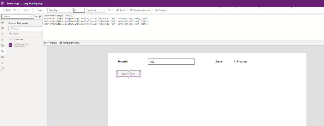This screenshot has height=126, width=324.
Task: Click the Power Automate panel heading
Action: click(x=18, y=23)
